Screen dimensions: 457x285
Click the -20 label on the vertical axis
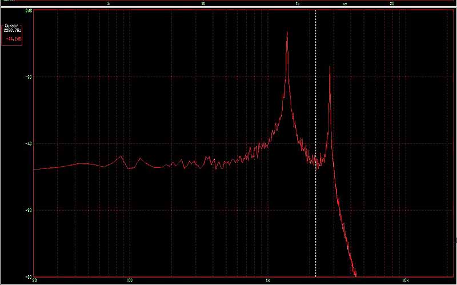28,77
